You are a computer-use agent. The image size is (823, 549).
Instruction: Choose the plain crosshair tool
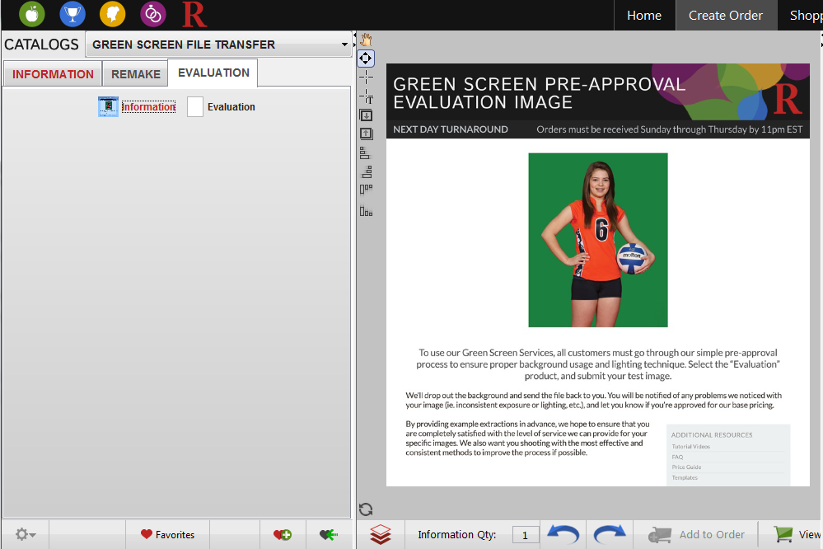pyautogui.click(x=366, y=77)
